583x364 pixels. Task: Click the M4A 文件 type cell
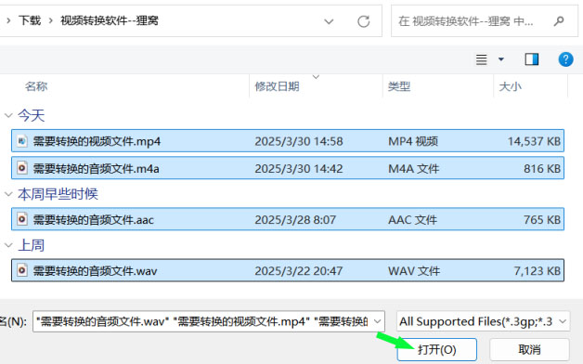tap(414, 168)
